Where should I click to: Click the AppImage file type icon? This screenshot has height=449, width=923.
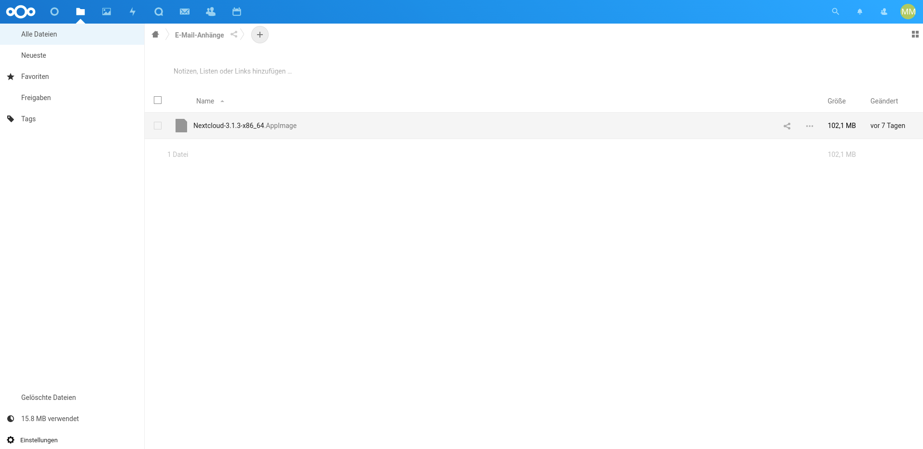(x=181, y=126)
